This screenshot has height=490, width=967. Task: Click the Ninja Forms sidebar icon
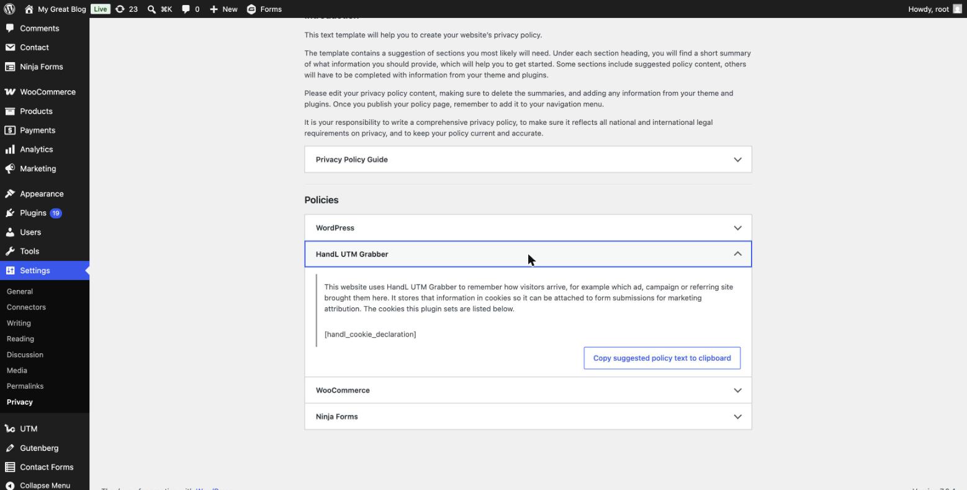[x=10, y=66]
